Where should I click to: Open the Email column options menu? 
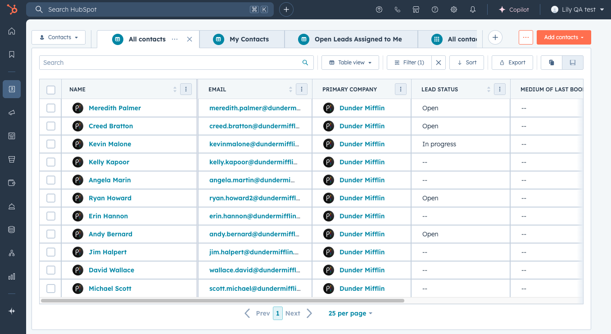[x=302, y=89]
